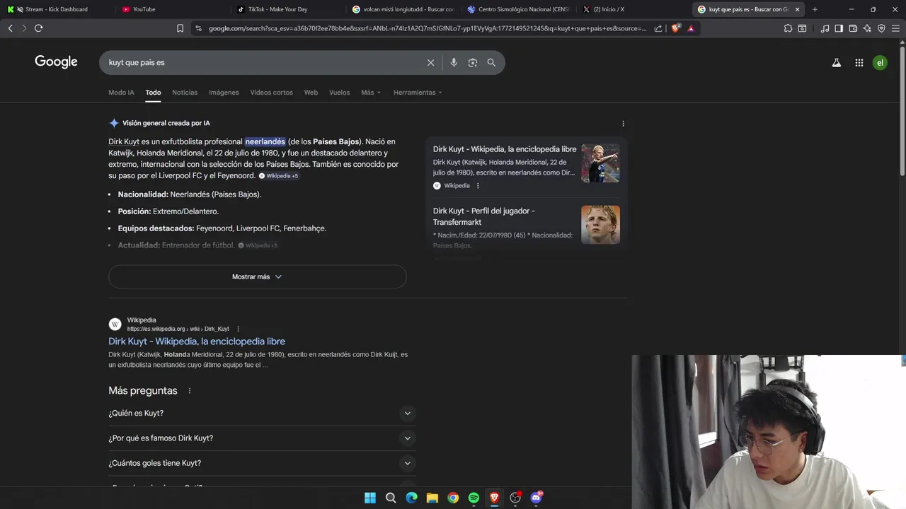Open Más preguntas three-dot menu
This screenshot has width=906, height=509.
189,391
